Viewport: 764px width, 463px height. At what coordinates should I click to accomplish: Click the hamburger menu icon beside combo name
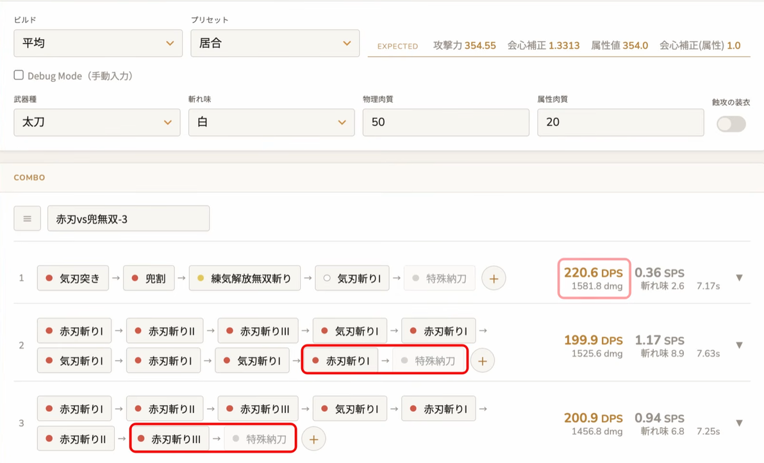28,218
